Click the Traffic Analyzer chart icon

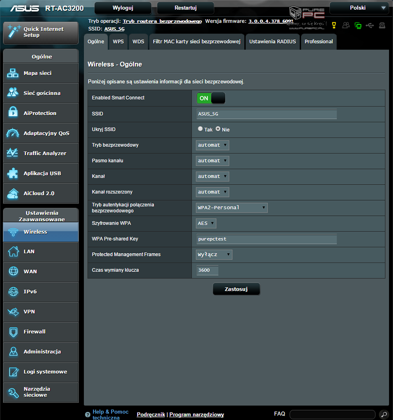coord(12,153)
